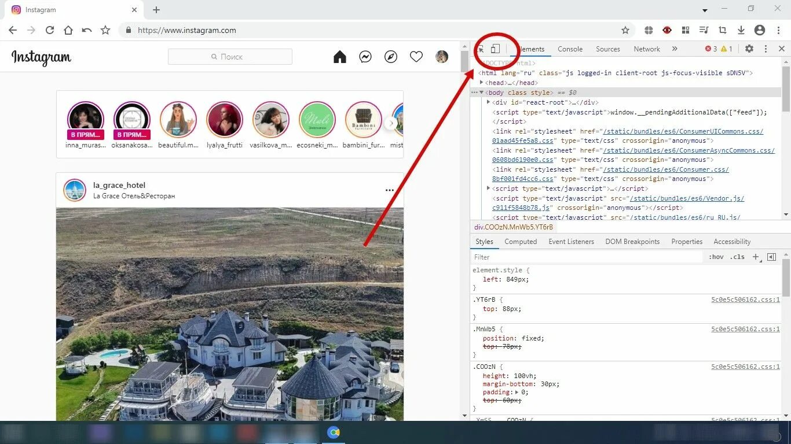Go to Instagram home feed icon
The height and width of the screenshot is (444, 791).
[x=340, y=57]
